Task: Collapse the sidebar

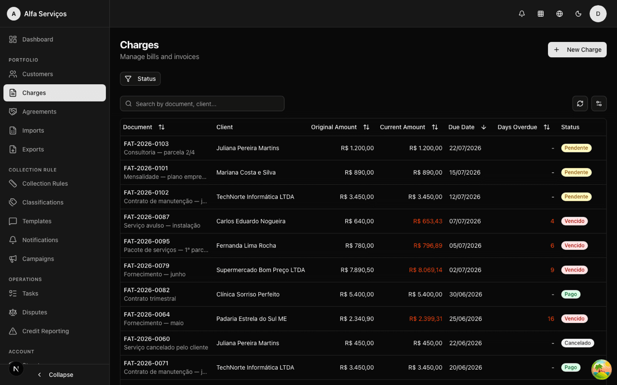Action: pos(55,374)
